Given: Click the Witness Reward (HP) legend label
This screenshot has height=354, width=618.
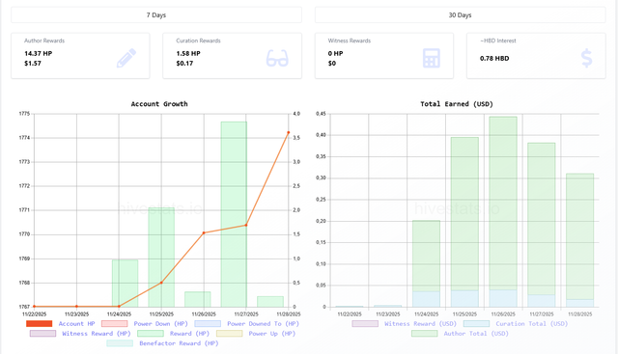Looking at the screenshot, I should click(97, 334).
